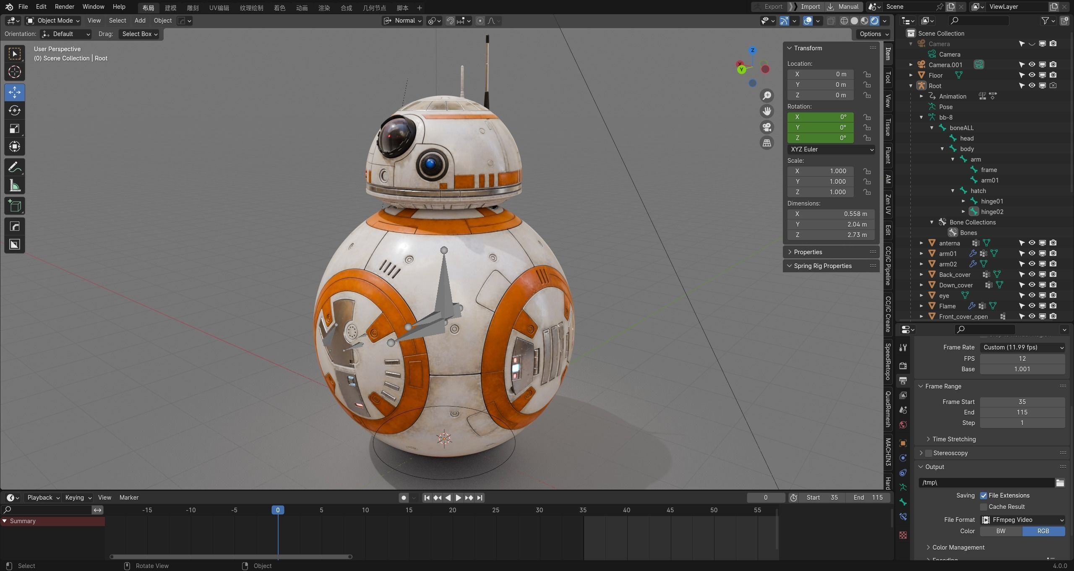Open the Tool properties tab icon
Screen dimensions: 1074x571
point(903,348)
